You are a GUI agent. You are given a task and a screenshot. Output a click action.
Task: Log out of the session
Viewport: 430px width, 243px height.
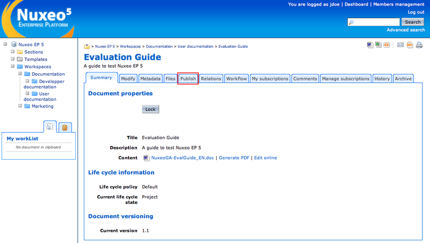(x=416, y=12)
